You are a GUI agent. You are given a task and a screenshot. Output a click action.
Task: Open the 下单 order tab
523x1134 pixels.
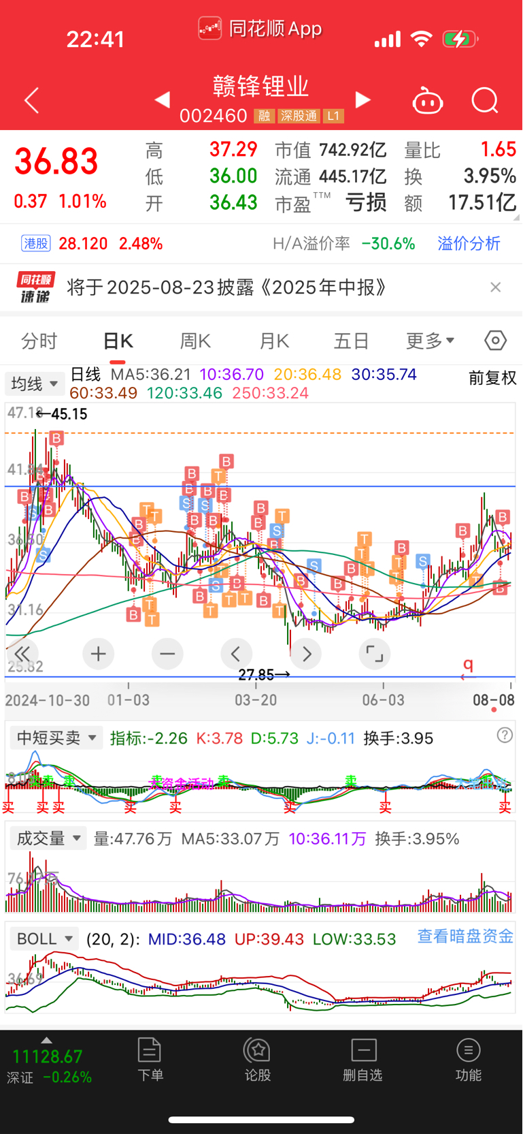click(x=150, y=1060)
